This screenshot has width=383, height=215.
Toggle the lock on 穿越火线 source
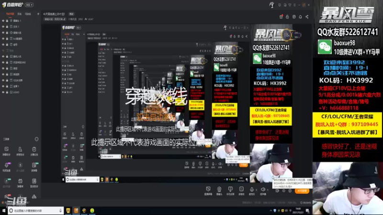tap(7, 32)
